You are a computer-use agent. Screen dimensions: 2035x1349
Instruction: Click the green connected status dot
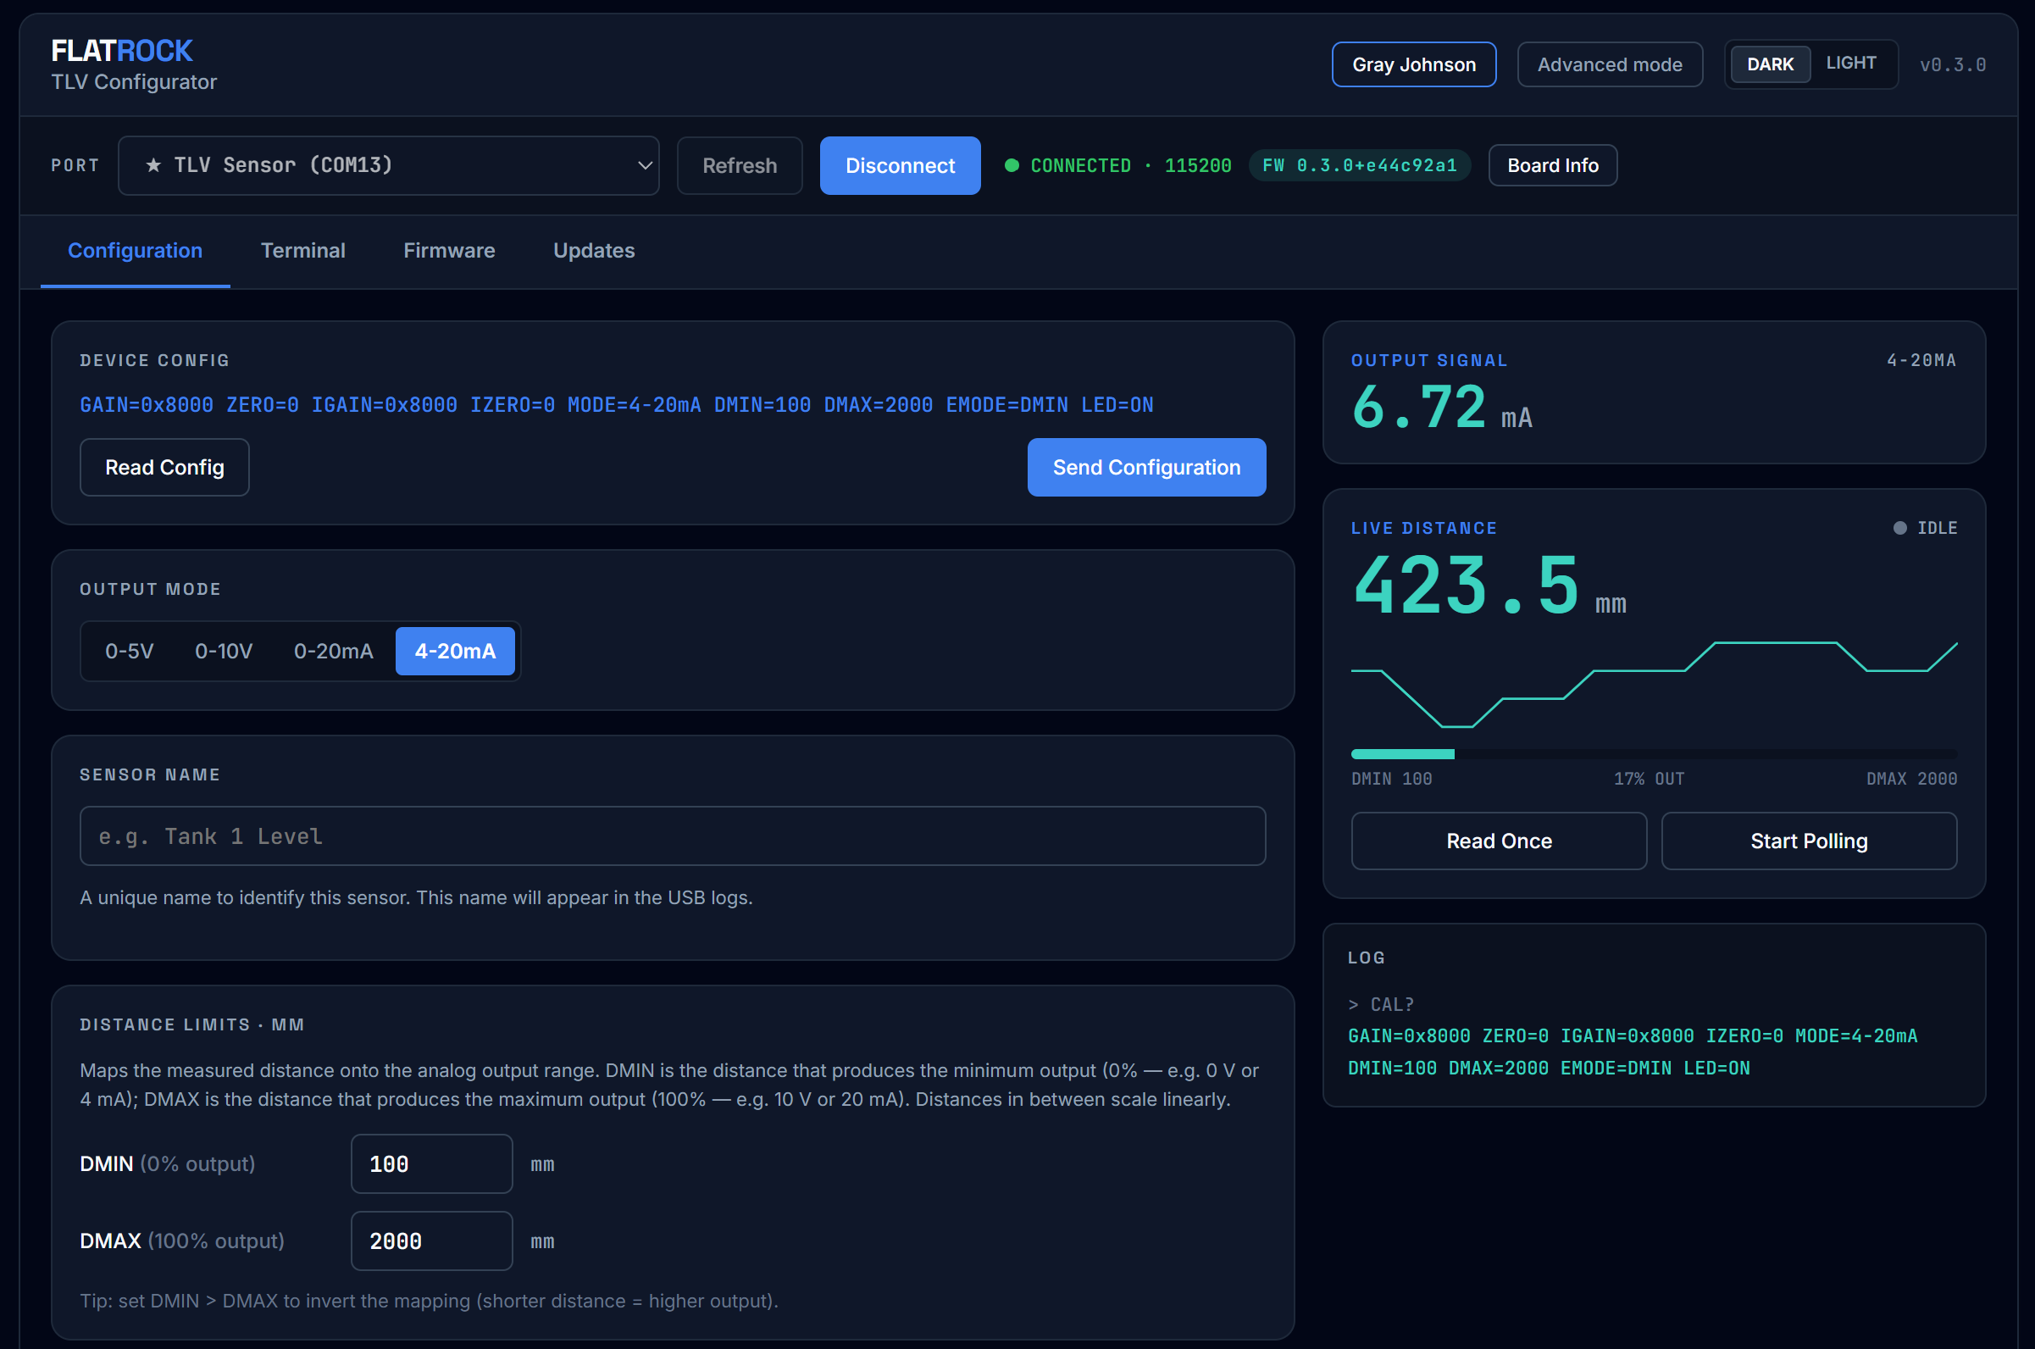click(x=1012, y=165)
